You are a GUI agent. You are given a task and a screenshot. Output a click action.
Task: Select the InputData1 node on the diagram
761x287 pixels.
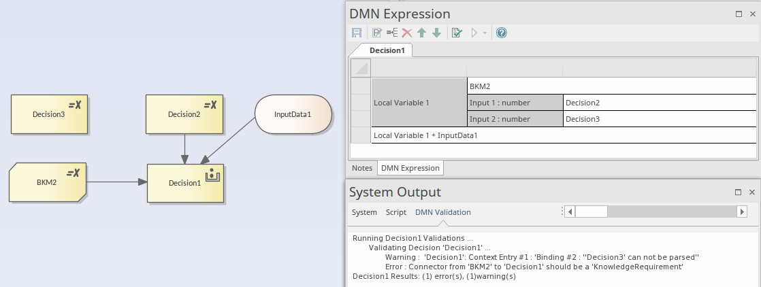click(x=293, y=114)
